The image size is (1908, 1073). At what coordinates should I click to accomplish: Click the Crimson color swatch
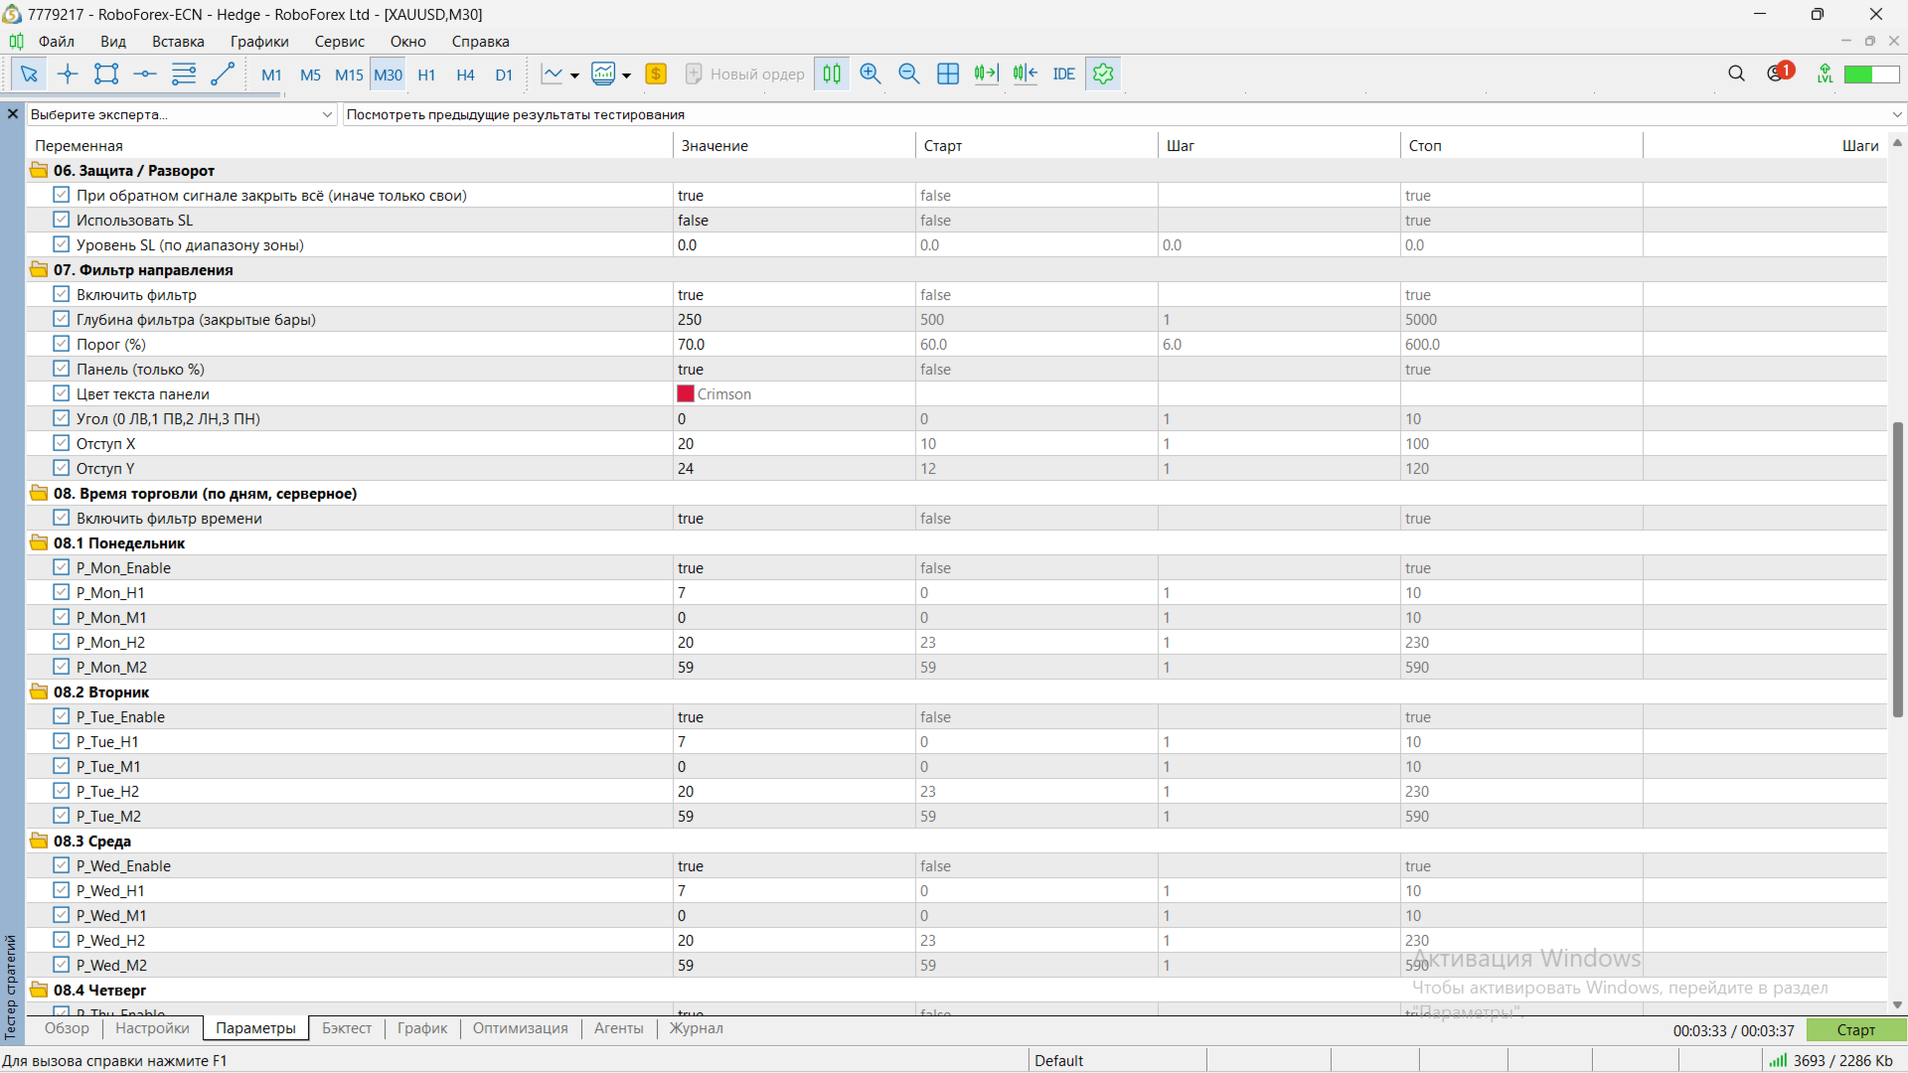pyautogui.click(x=686, y=393)
